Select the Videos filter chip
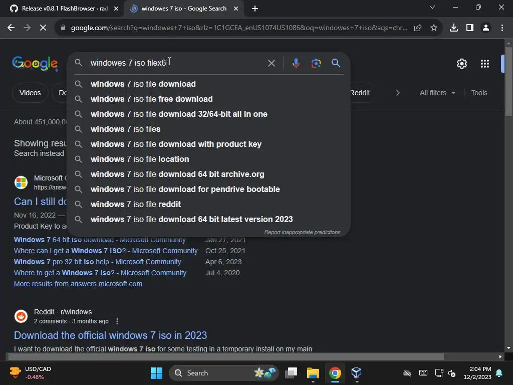 [30, 93]
